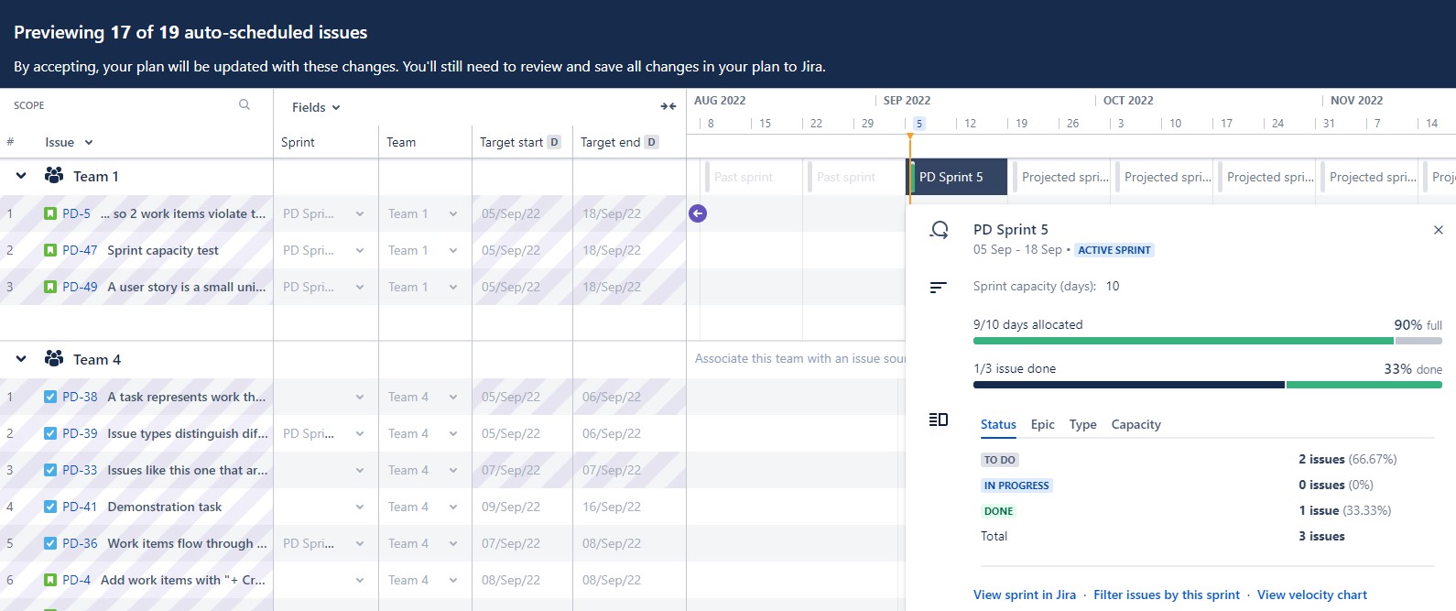Open issue PD-5 link
The image size is (1456, 611).
77,213
